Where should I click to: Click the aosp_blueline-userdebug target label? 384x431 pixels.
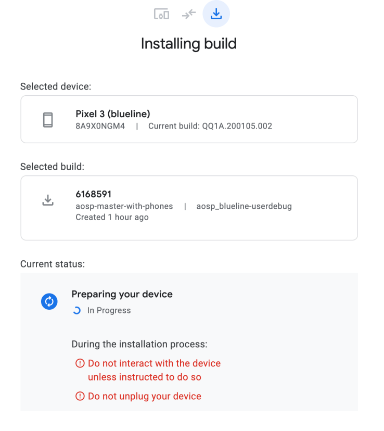coord(244,206)
